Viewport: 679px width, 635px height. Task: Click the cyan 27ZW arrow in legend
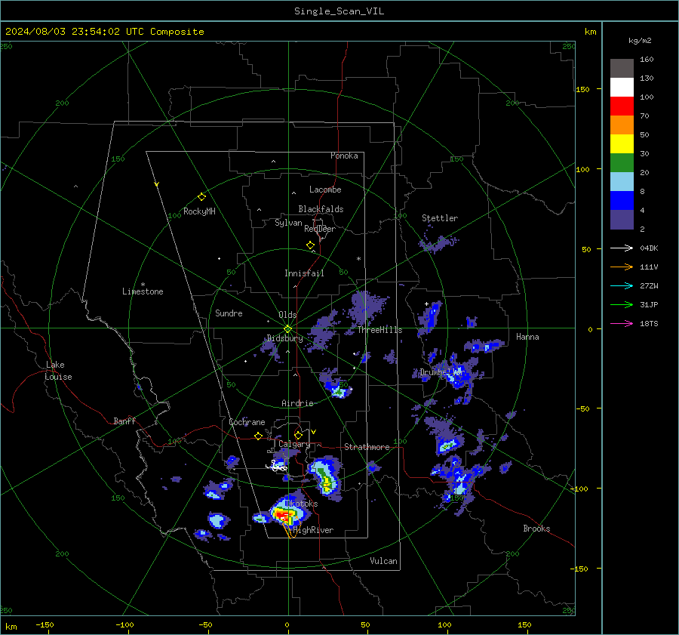pos(622,285)
